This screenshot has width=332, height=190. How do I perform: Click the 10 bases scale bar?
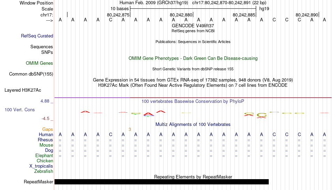click(193, 9)
